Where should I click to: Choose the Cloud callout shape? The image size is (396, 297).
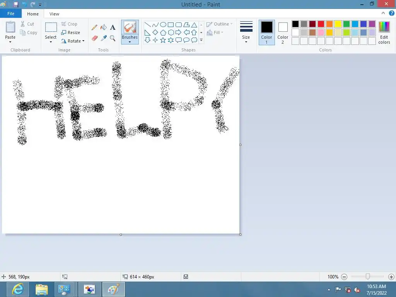(x=194, y=40)
